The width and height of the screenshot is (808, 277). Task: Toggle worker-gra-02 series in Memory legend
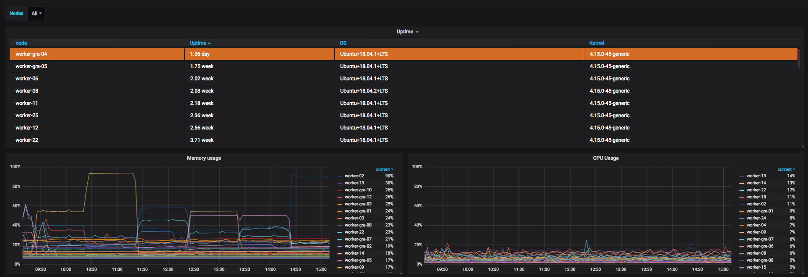pos(358,246)
